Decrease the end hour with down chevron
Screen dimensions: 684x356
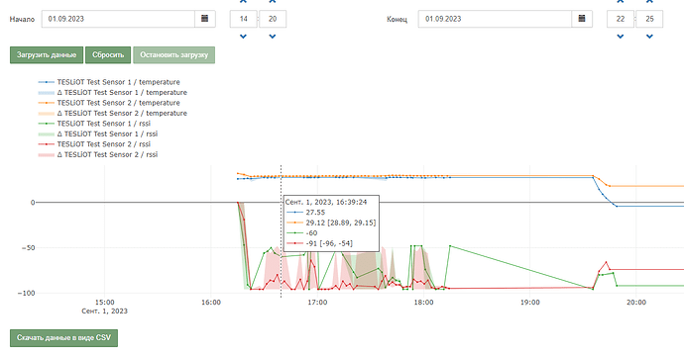point(621,37)
